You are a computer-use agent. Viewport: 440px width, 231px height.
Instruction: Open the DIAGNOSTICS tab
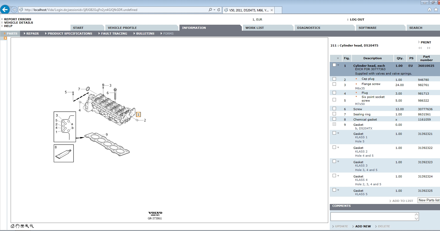coord(324,28)
